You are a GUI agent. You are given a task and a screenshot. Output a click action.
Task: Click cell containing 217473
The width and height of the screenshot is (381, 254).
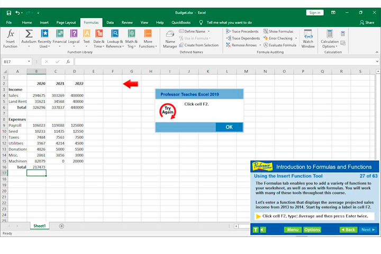37,167
